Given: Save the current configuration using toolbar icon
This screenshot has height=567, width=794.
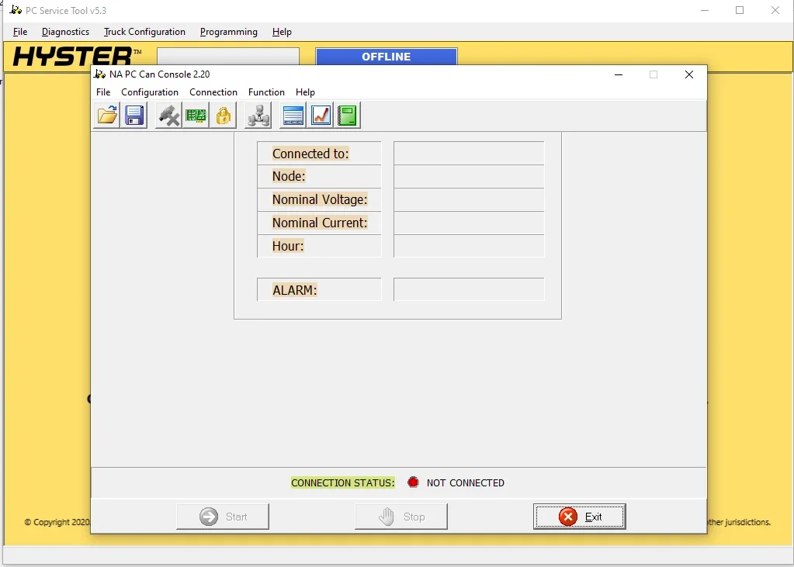Looking at the screenshot, I should coord(133,115).
